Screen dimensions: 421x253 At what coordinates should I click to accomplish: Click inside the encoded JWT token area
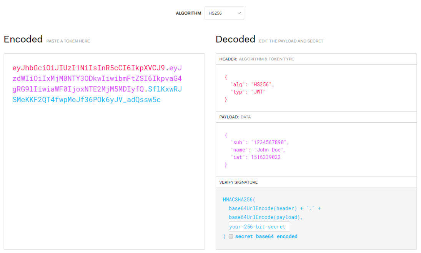click(96, 83)
